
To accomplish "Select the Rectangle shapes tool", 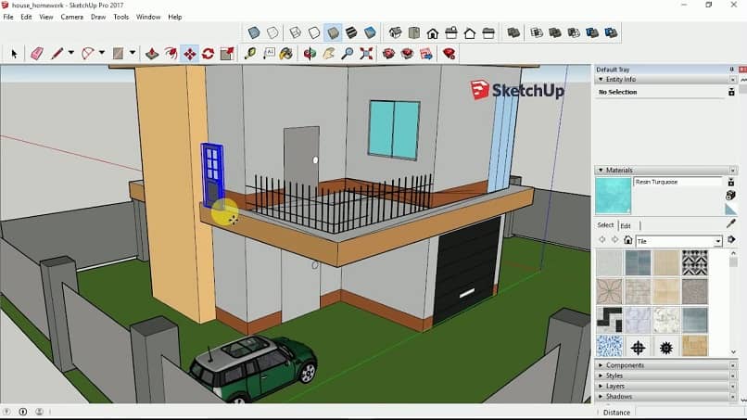I will click(118, 54).
